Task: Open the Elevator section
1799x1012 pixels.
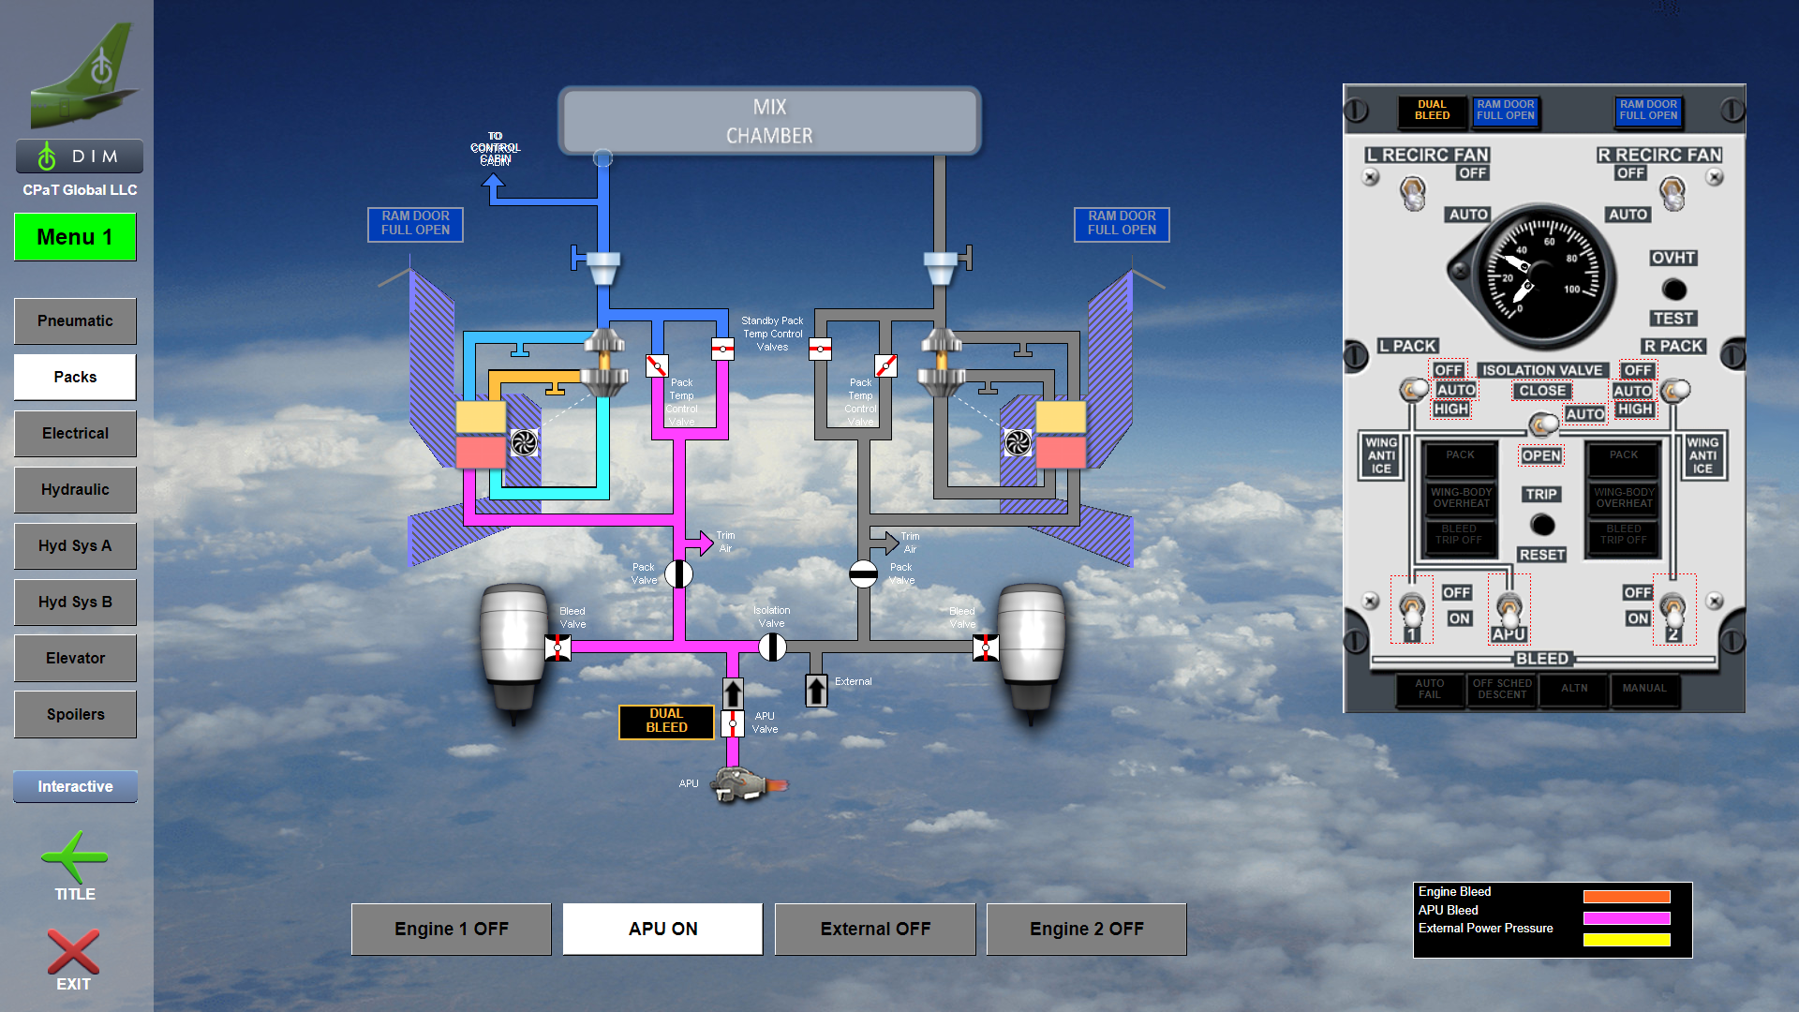Action: [75, 658]
